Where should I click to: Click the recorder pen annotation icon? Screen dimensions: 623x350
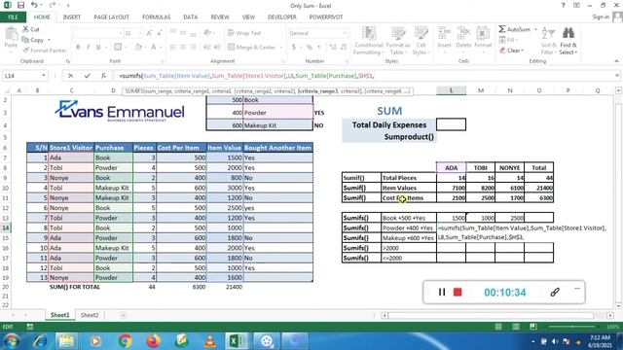point(555,292)
